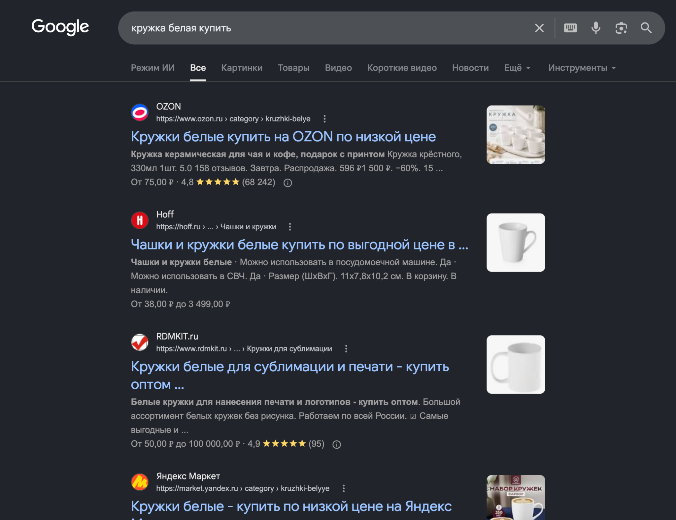Click the OZON site favicon
The height and width of the screenshot is (520, 676).
tap(140, 113)
